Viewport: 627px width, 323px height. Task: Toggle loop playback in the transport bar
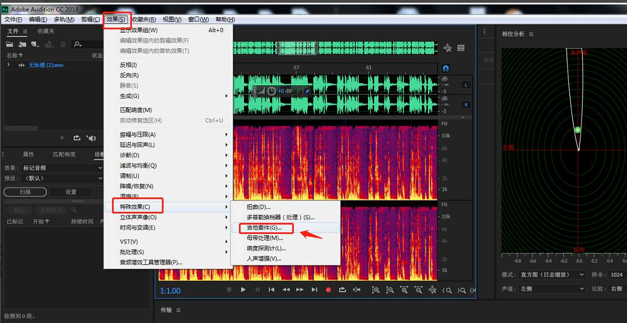[x=343, y=289]
